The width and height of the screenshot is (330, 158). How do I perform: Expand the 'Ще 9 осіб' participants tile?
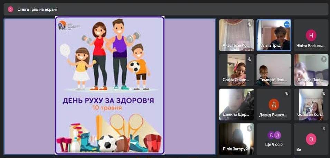[x=274, y=139]
